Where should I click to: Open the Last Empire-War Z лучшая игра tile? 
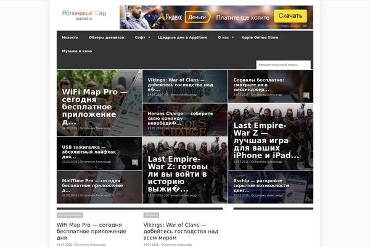click(x=271, y=136)
